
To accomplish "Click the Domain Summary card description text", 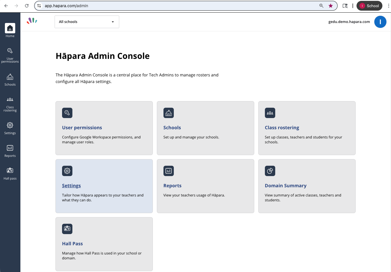I will pos(303,198).
